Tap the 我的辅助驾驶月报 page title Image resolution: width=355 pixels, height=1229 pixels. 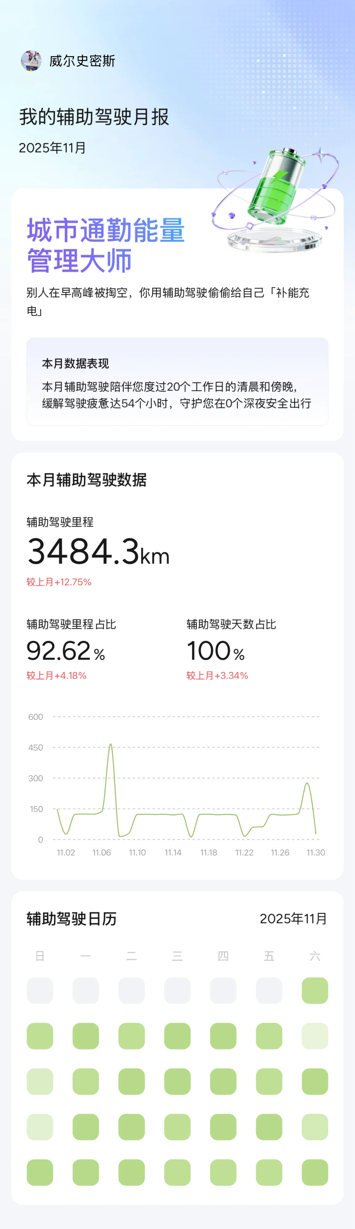tap(94, 117)
